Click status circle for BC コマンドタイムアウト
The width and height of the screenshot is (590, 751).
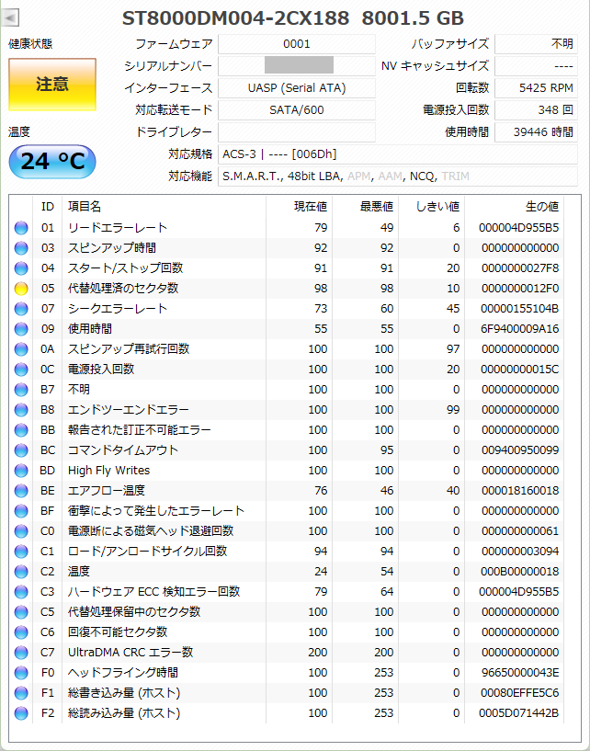pos(21,450)
